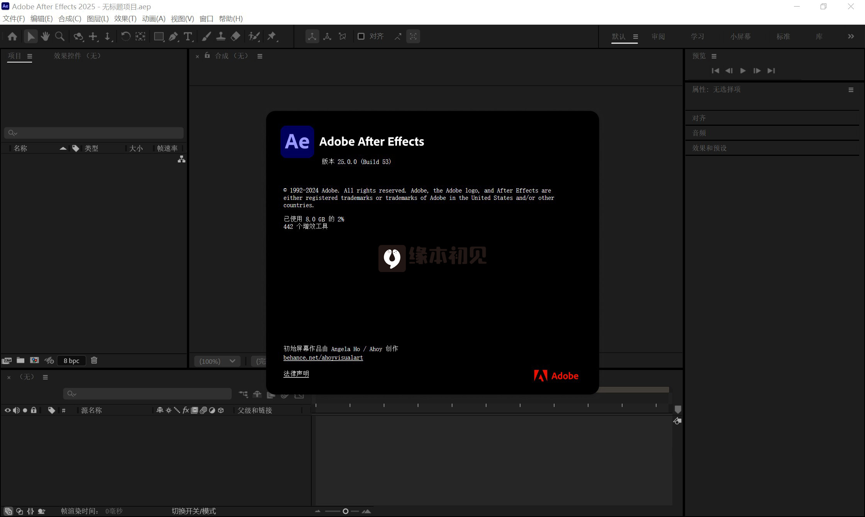
Task: Select the Eraser tool
Action: tap(235, 36)
